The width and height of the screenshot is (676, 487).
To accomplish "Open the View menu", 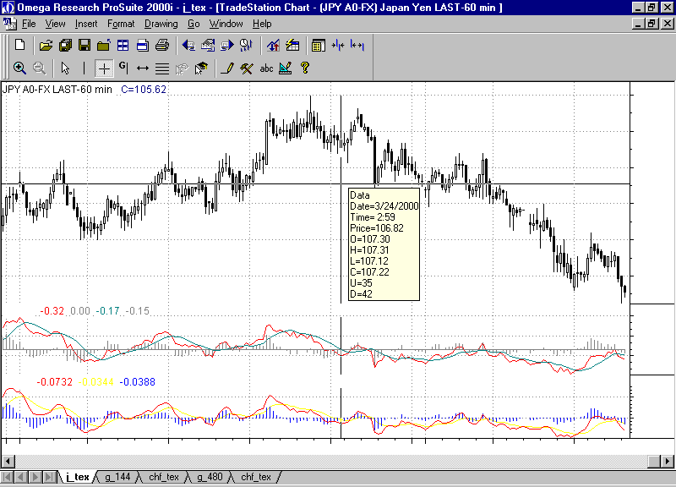I will tap(55, 24).
